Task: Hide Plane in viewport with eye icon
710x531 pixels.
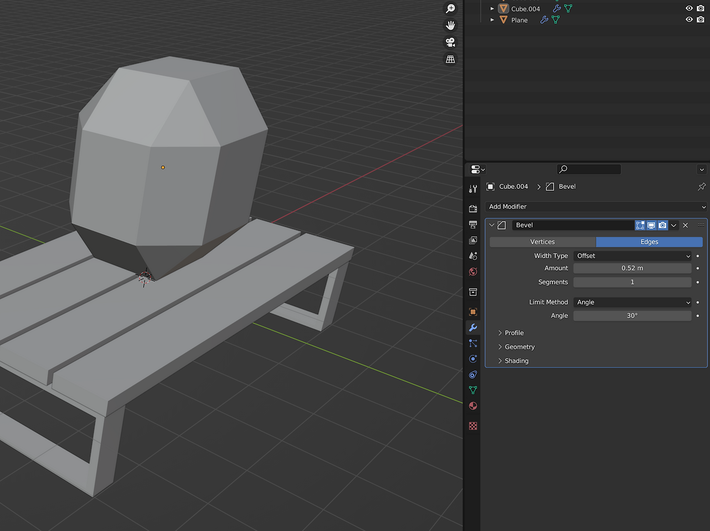Action: (x=689, y=19)
